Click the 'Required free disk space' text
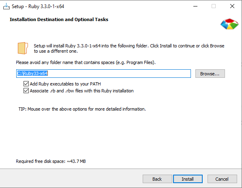The width and height of the screenshot is (242, 188). coord(51,161)
